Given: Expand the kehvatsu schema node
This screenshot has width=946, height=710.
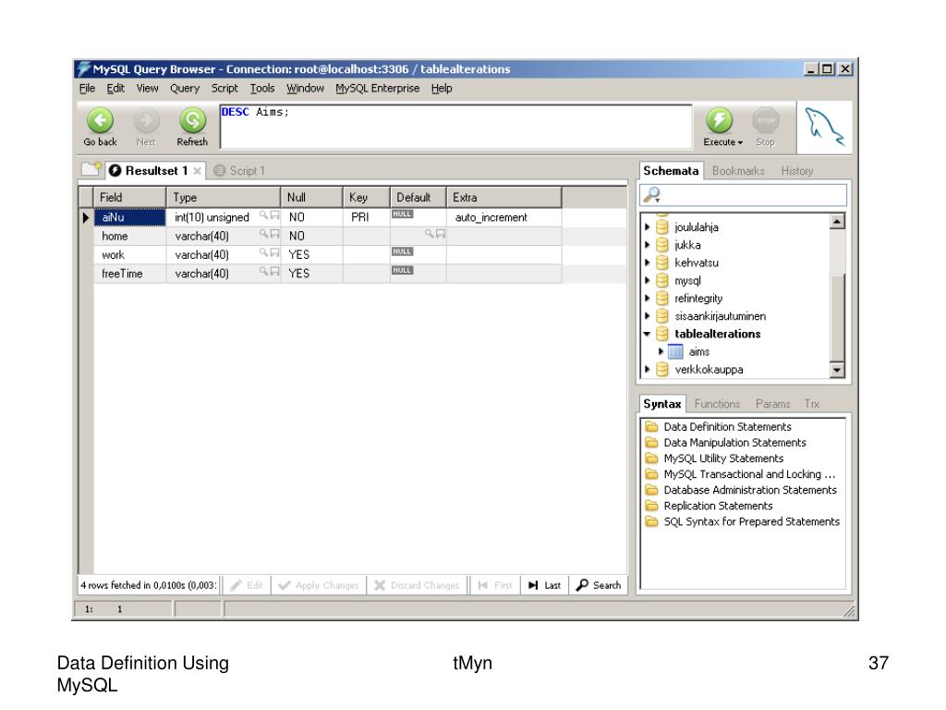Looking at the screenshot, I should point(647,263).
